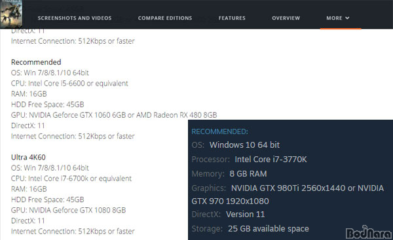Open the Screenshots and Videos tab
Image resolution: width=393 pixels, height=240 pixels.
[x=75, y=18]
